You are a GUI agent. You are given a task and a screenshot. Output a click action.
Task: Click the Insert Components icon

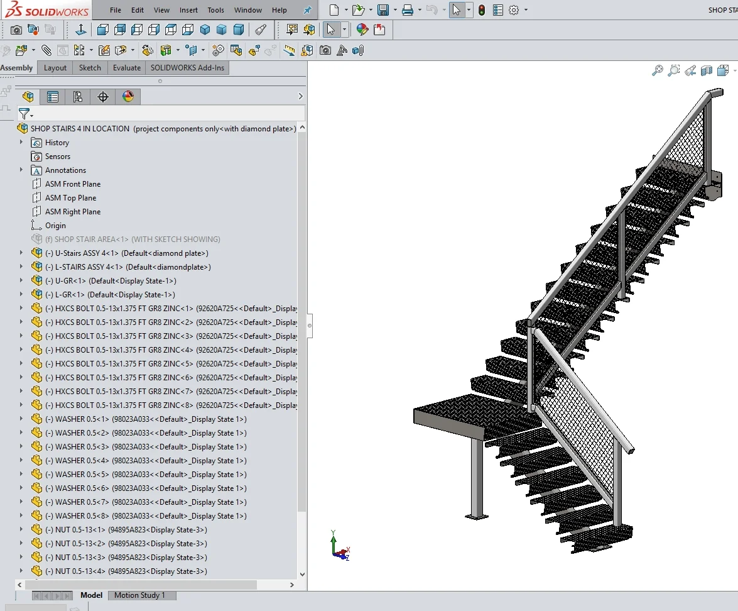21,50
